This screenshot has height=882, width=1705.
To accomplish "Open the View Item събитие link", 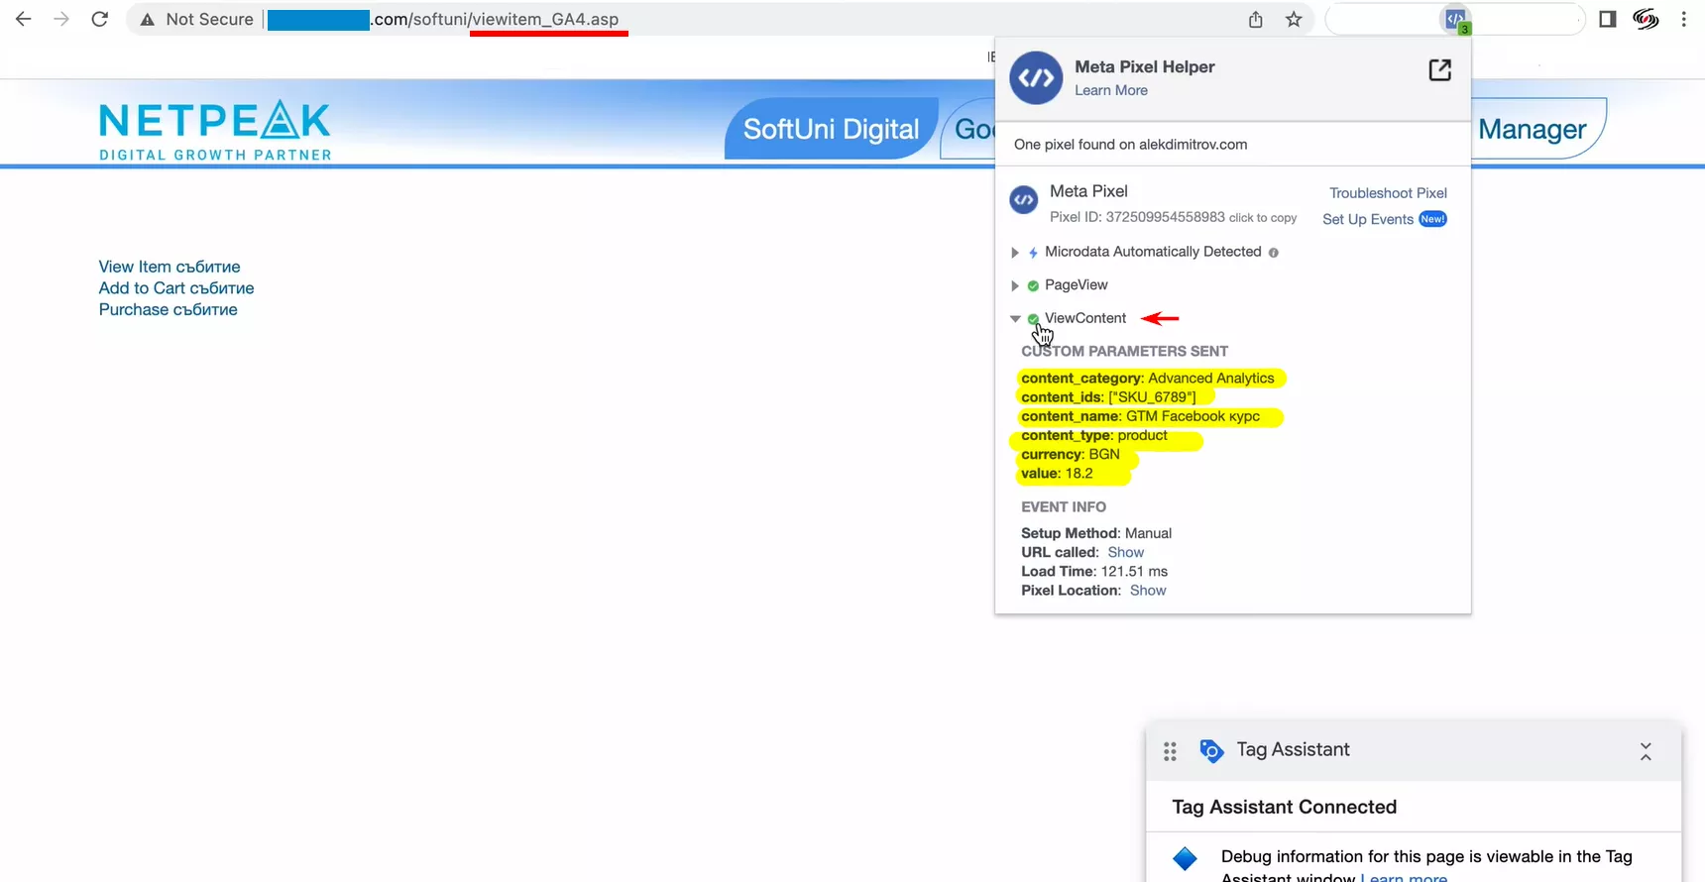I will pos(170,267).
